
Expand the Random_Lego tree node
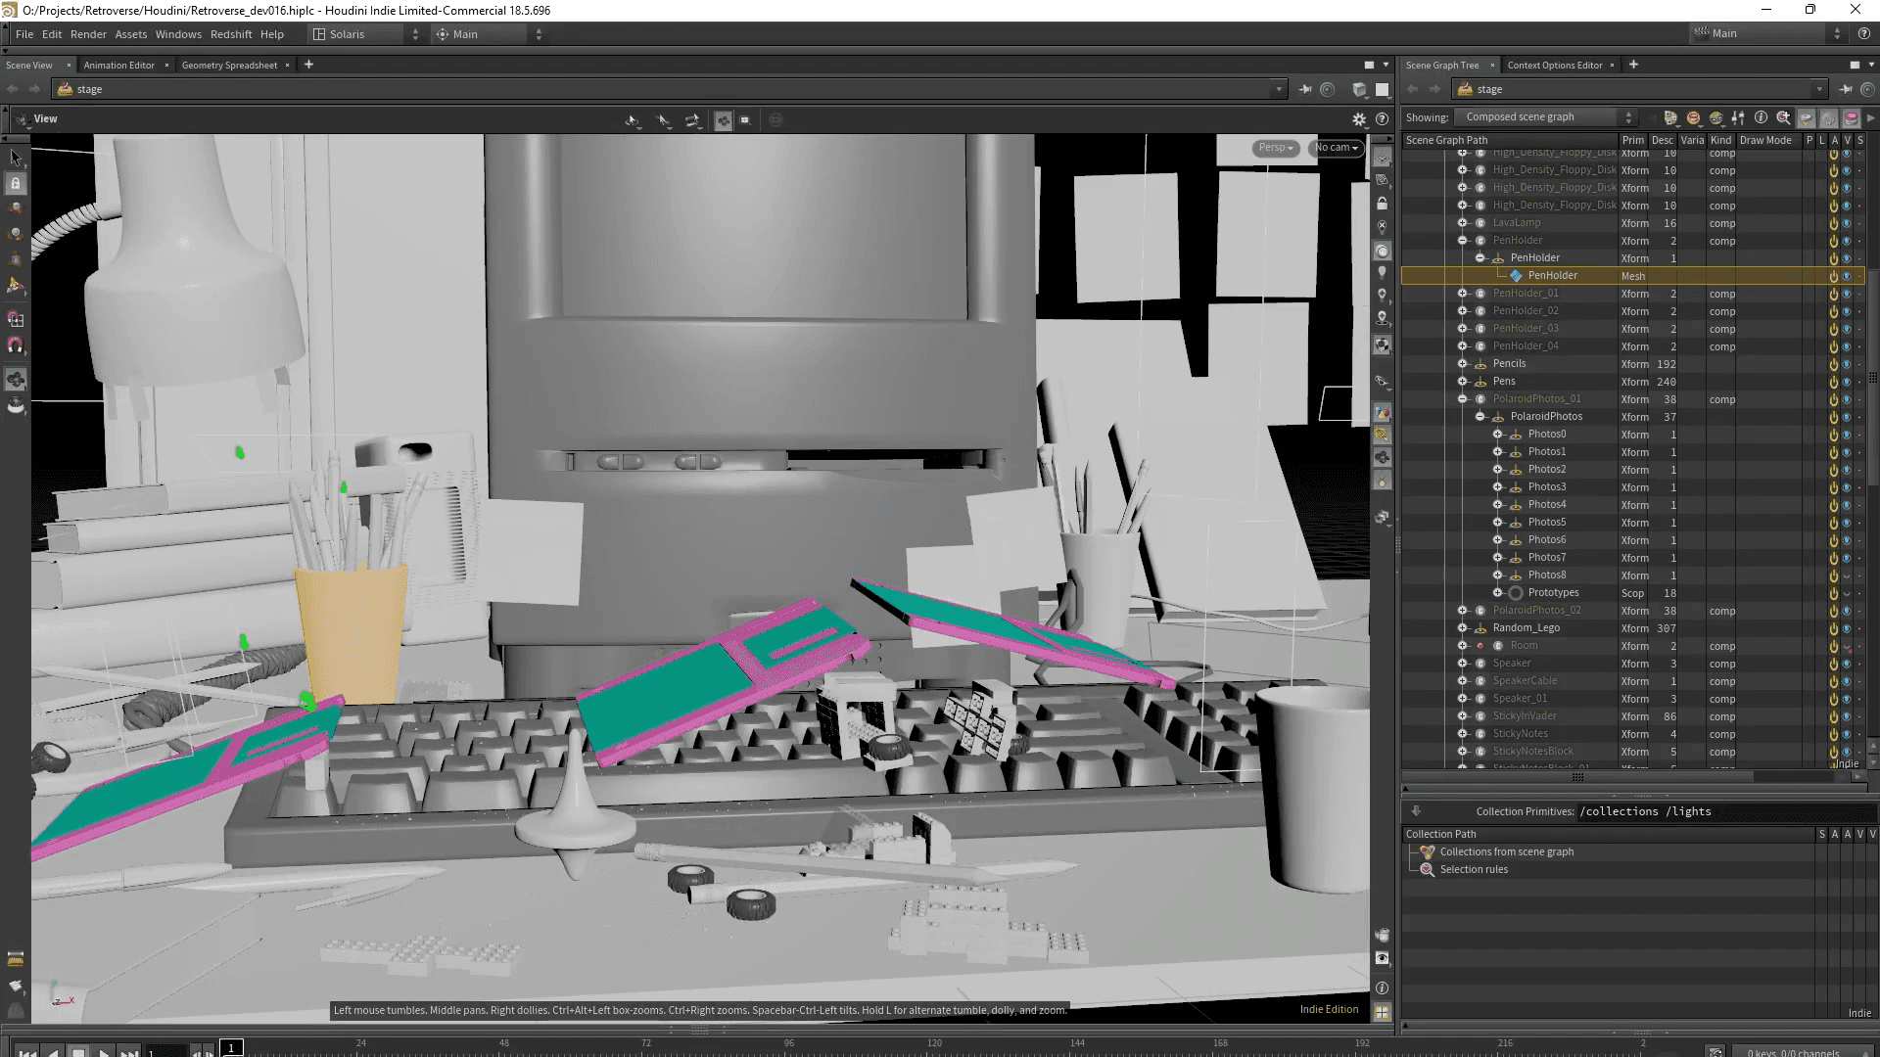click(1462, 628)
